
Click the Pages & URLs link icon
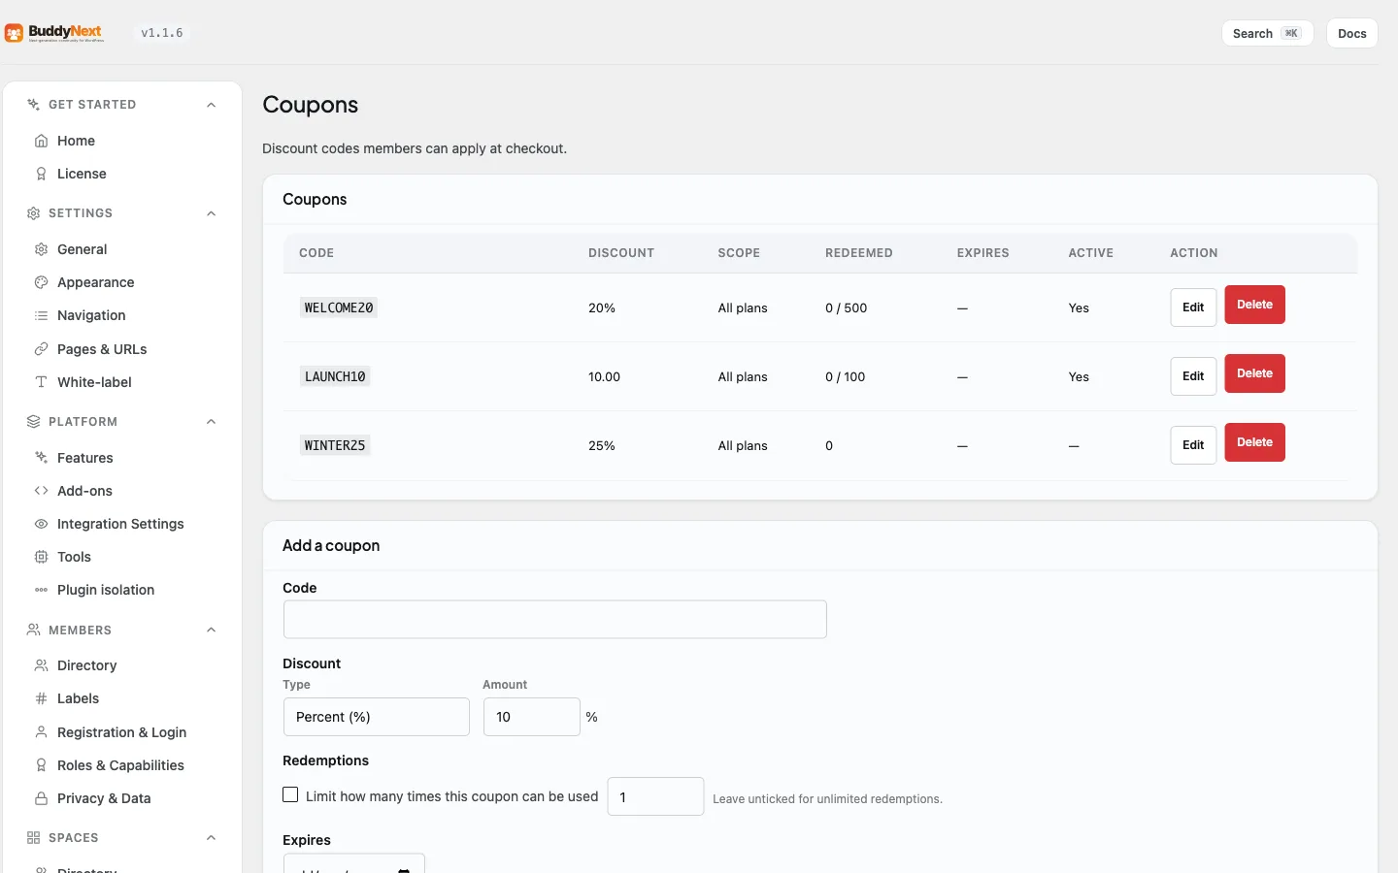41,349
